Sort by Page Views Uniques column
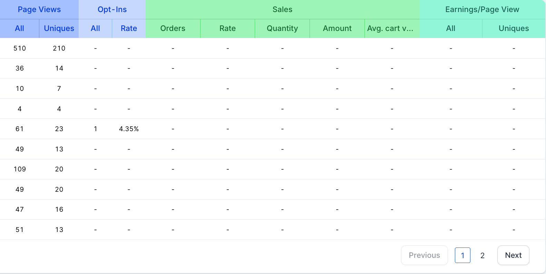 point(59,28)
